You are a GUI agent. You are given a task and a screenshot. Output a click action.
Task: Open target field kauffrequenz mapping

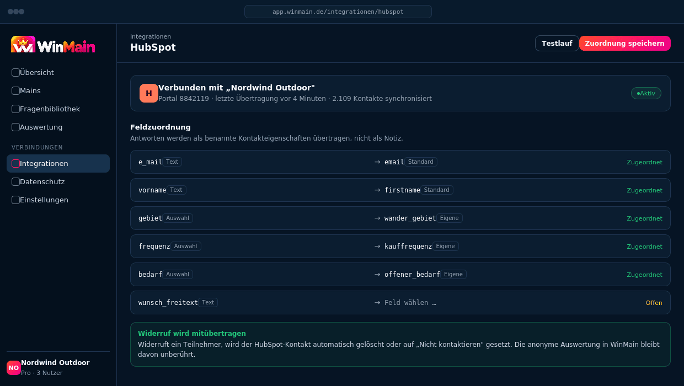[x=408, y=246]
